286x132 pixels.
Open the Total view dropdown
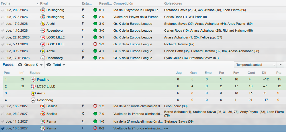coord(59,65)
